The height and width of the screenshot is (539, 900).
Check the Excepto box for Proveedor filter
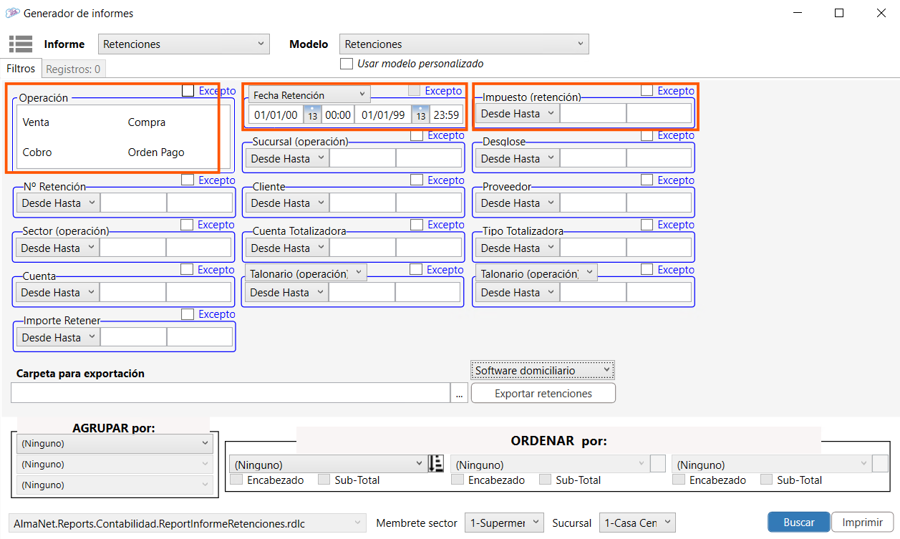647,180
